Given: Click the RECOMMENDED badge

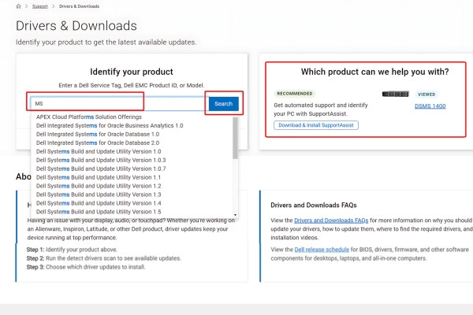Looking at the screenshot, I should pyautogui.click(x=295, y=94).
